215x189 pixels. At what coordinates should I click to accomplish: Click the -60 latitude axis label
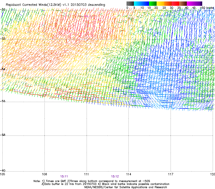point(3,171)
